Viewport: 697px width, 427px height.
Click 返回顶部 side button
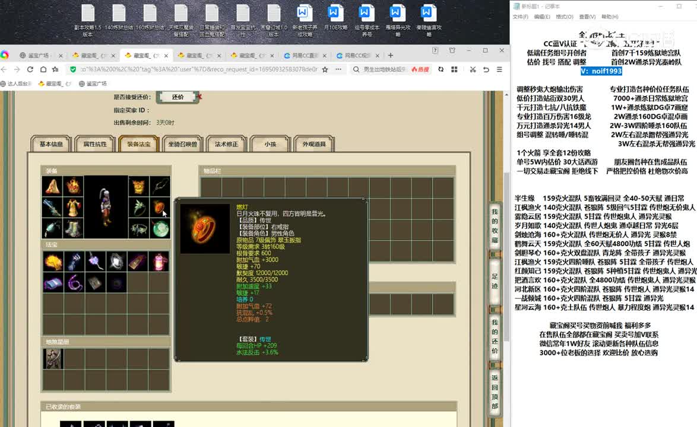pyautogui.click(x=495, y=391)
